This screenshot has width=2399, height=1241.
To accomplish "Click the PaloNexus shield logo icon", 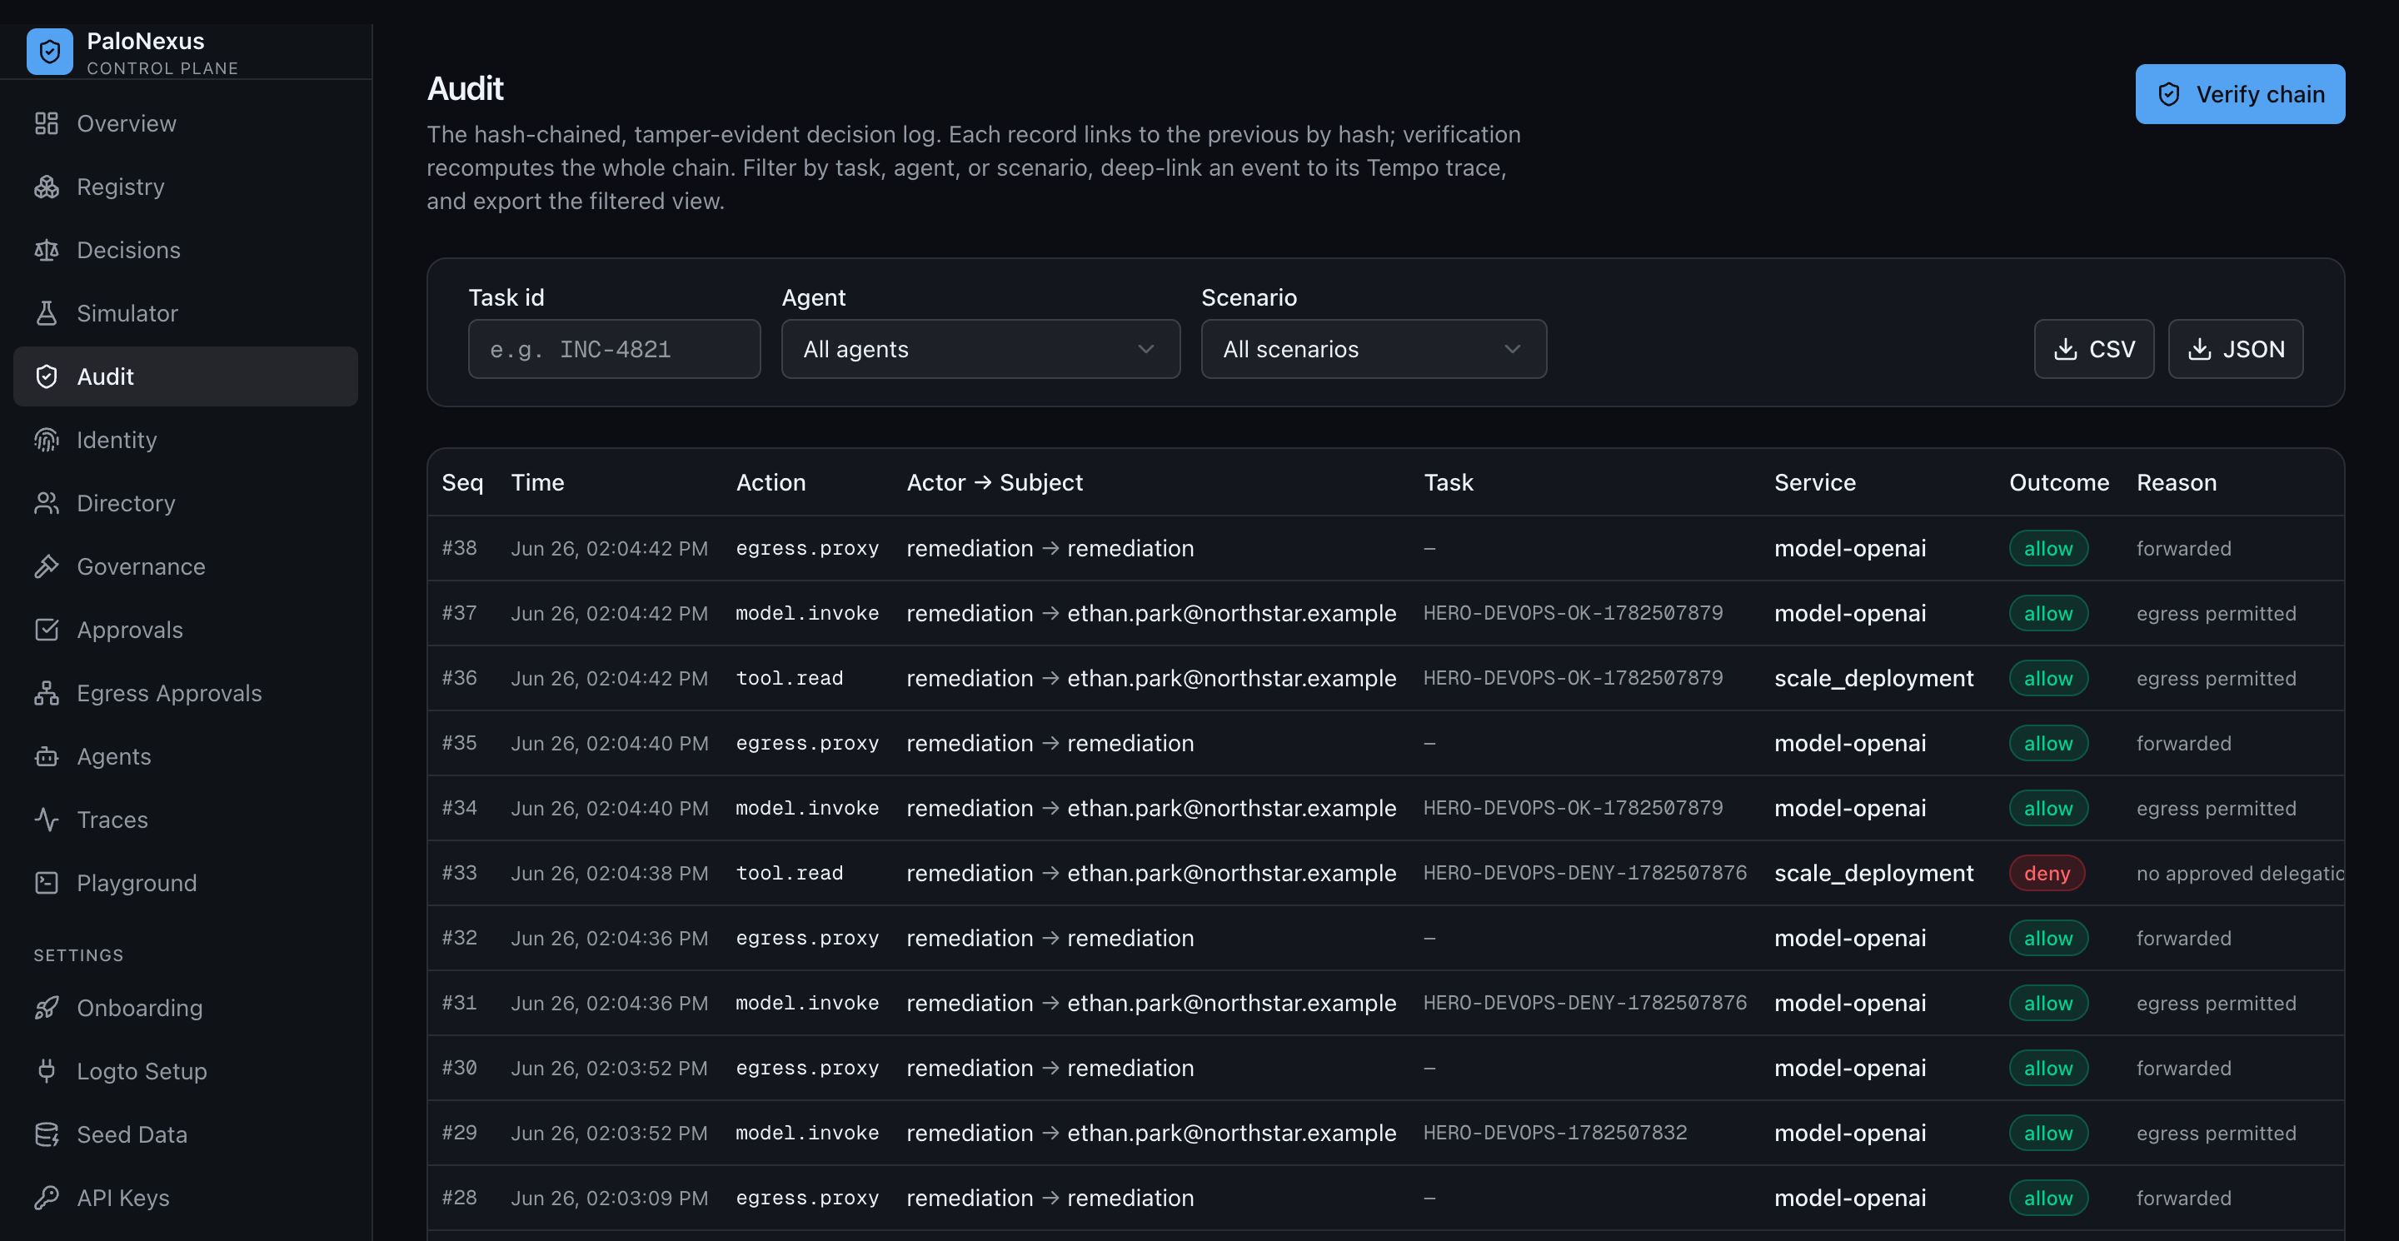I will click(x=49, y=52).
